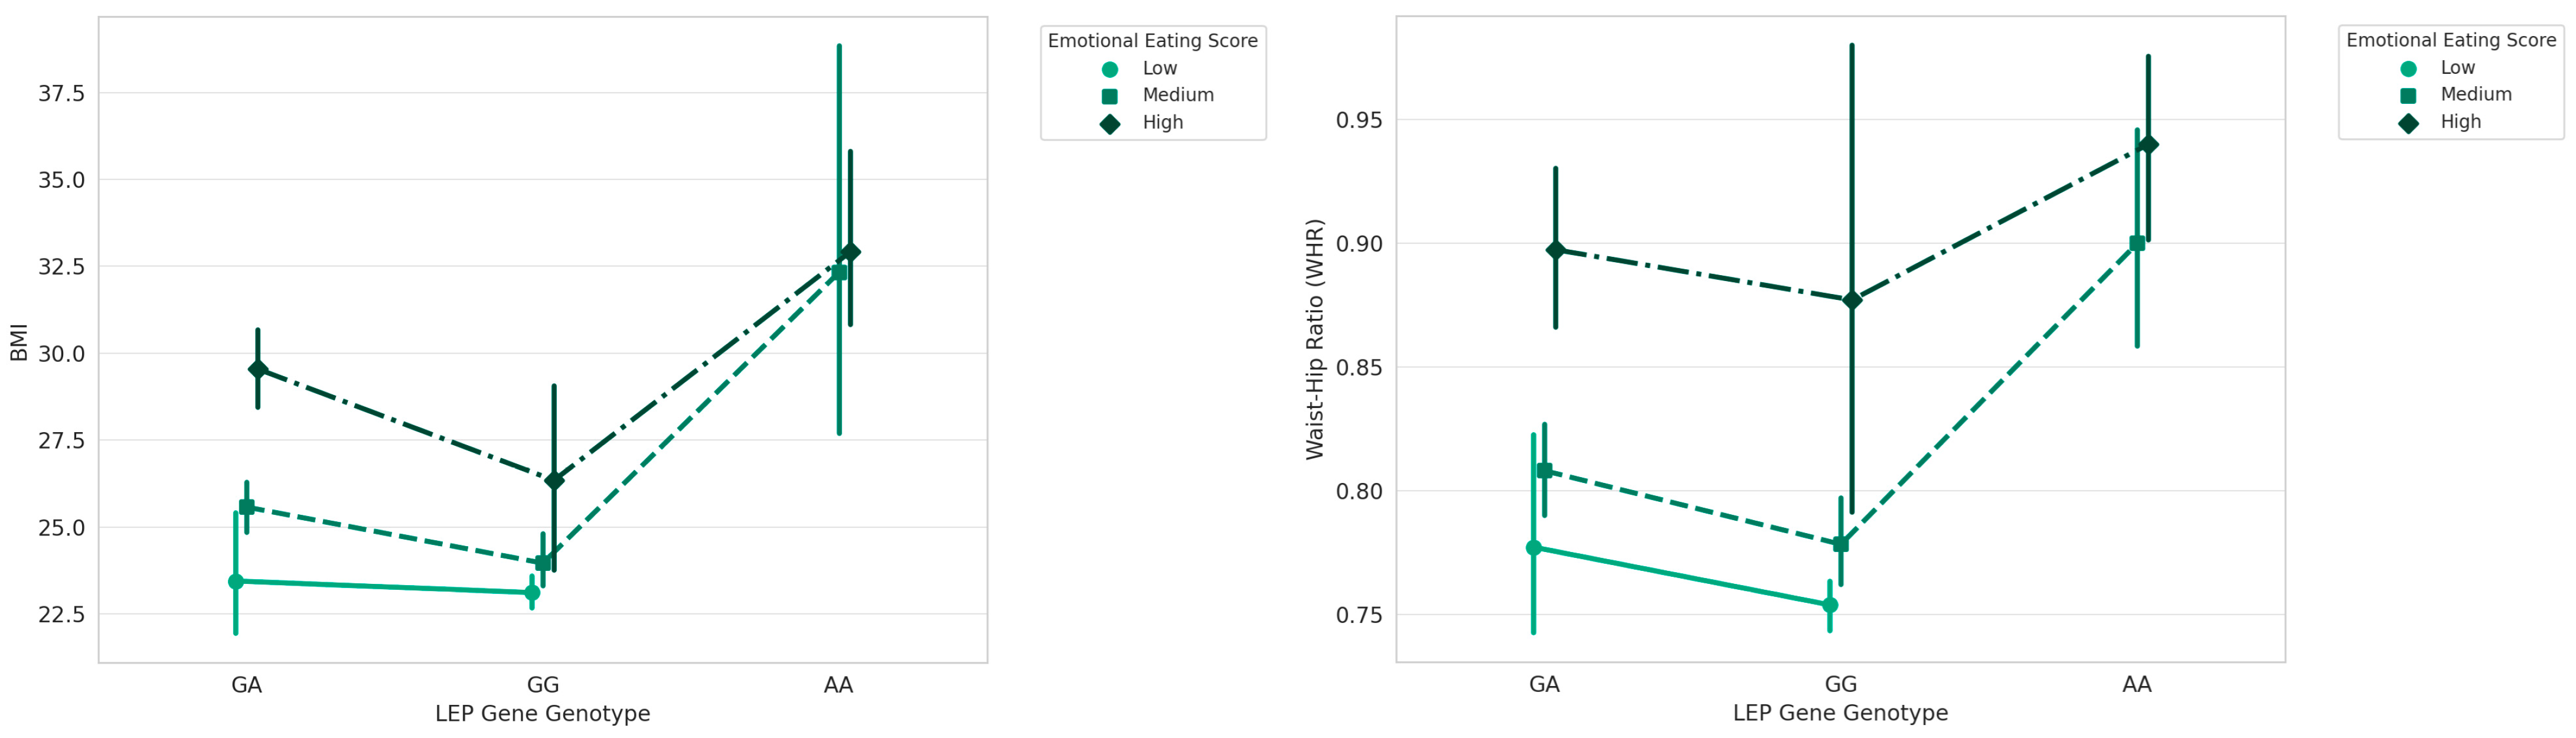Click the Low circle marker in the BMI chart legend
2576x738 pixels.
(1109, 69)
